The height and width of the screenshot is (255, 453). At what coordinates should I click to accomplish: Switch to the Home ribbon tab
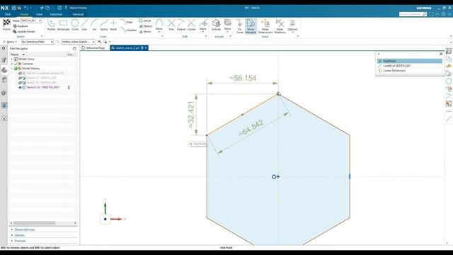click(x=24, y=14)
